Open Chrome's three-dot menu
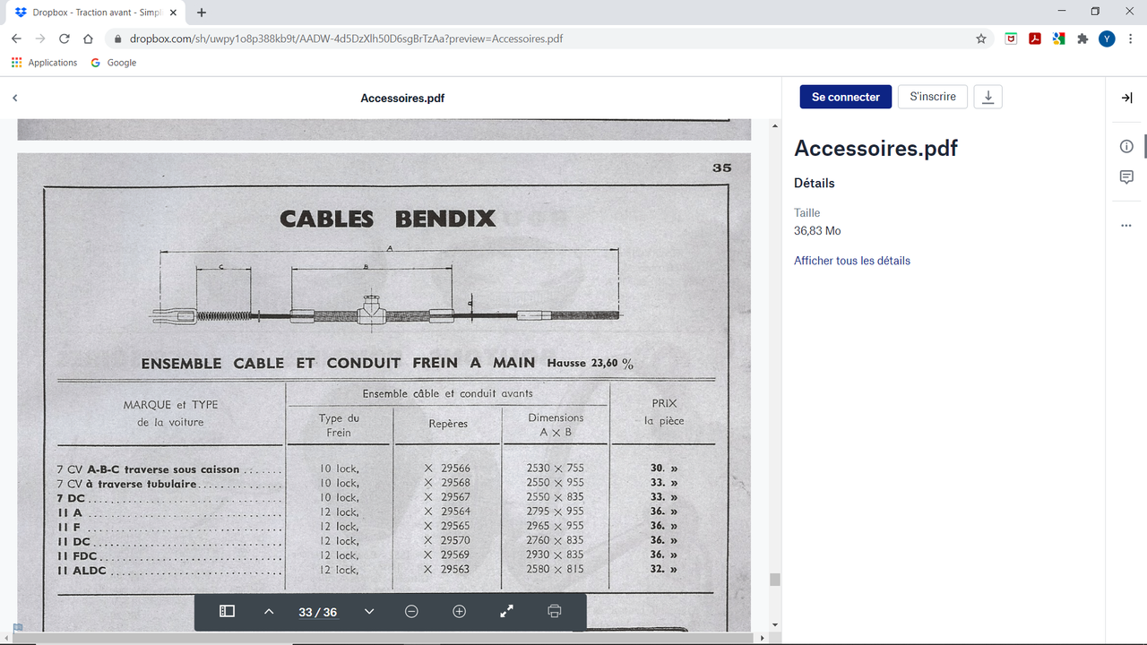1147x645 pixels. tap(1131, 39)
